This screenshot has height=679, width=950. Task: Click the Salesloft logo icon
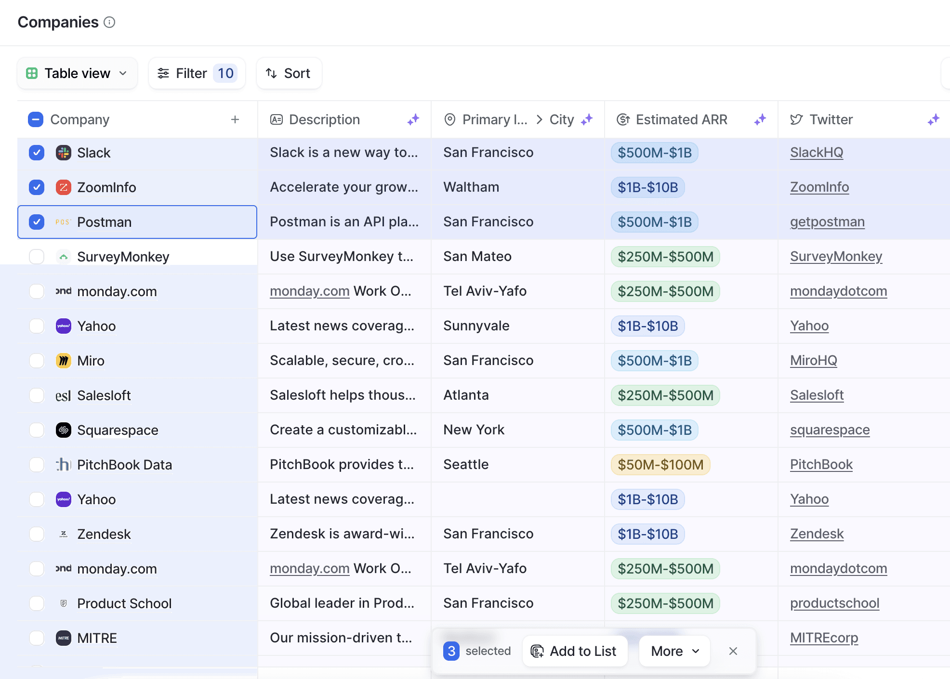click(64, 395)
